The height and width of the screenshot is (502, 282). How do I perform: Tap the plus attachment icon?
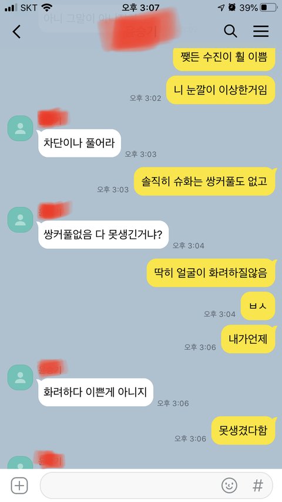pyautogui.click(x=19, y=486)
